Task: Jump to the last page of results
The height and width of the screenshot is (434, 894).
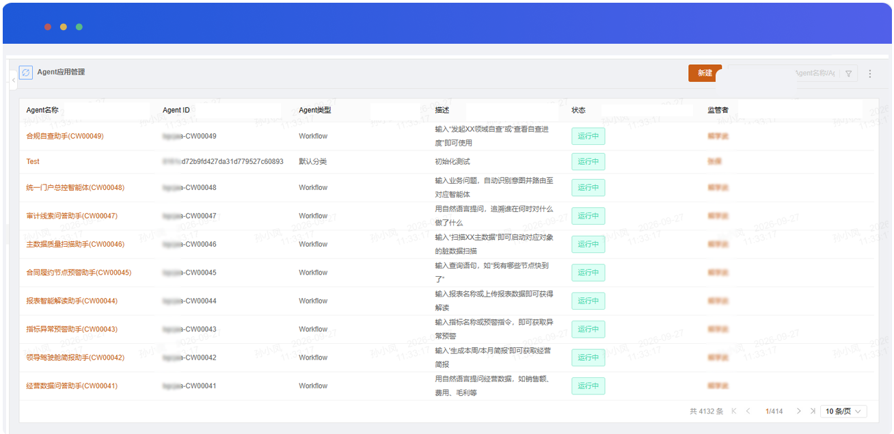Action: click(813, 411)
